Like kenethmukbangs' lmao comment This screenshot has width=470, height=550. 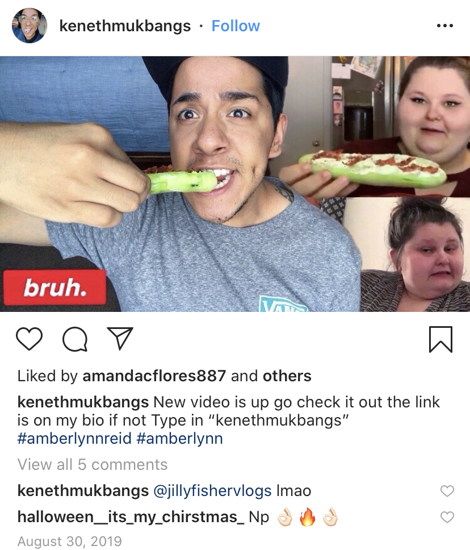click(447, 491)
